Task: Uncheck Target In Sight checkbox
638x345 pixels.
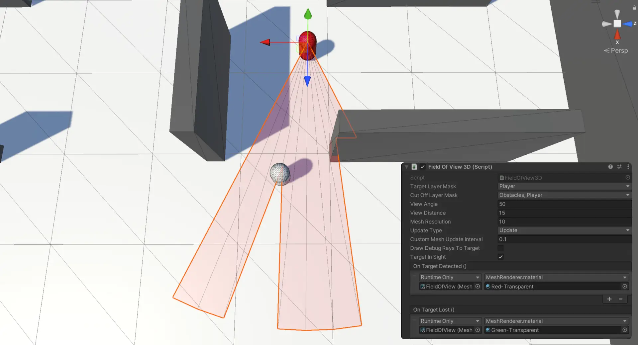Action: 500,257
